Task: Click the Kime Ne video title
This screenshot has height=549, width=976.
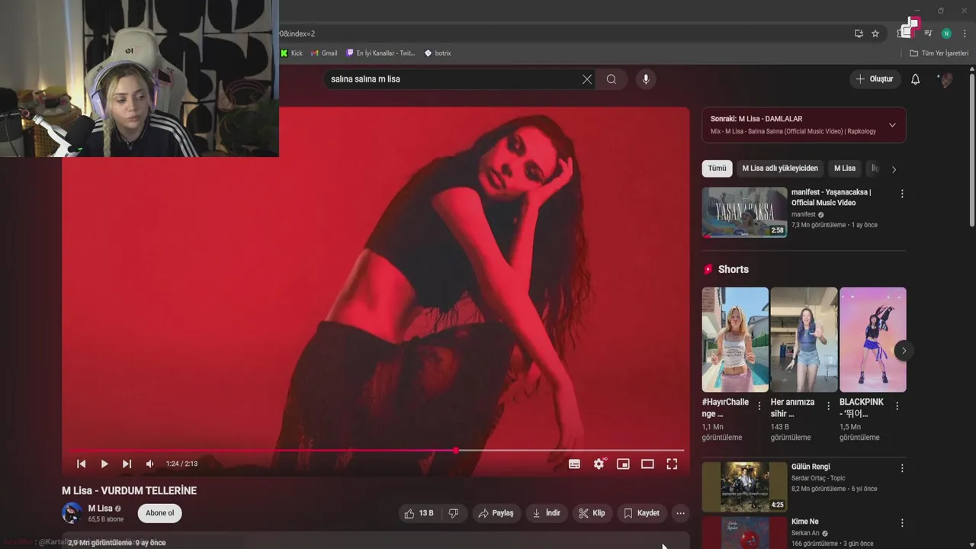Action: click(804, 522)
